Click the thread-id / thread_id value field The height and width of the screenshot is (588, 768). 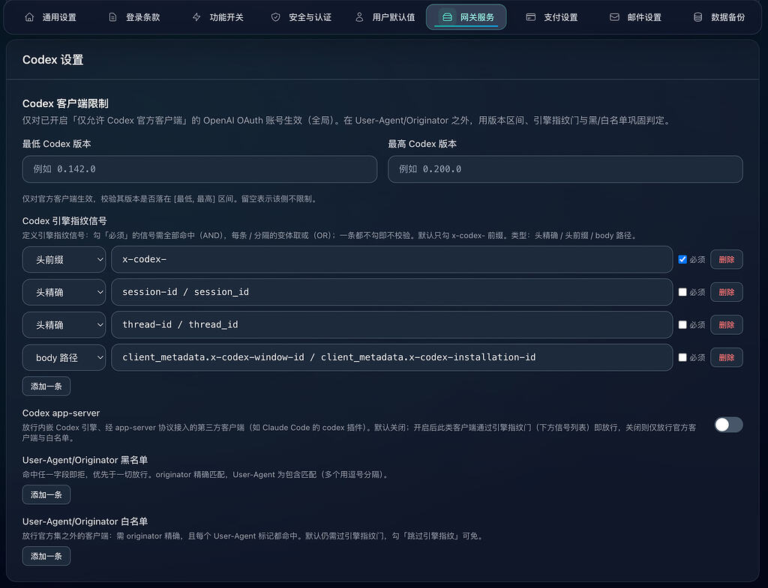click(391, 325)
